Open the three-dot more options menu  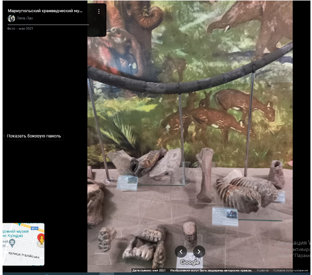pyautogui.click(x=99, y=11)
